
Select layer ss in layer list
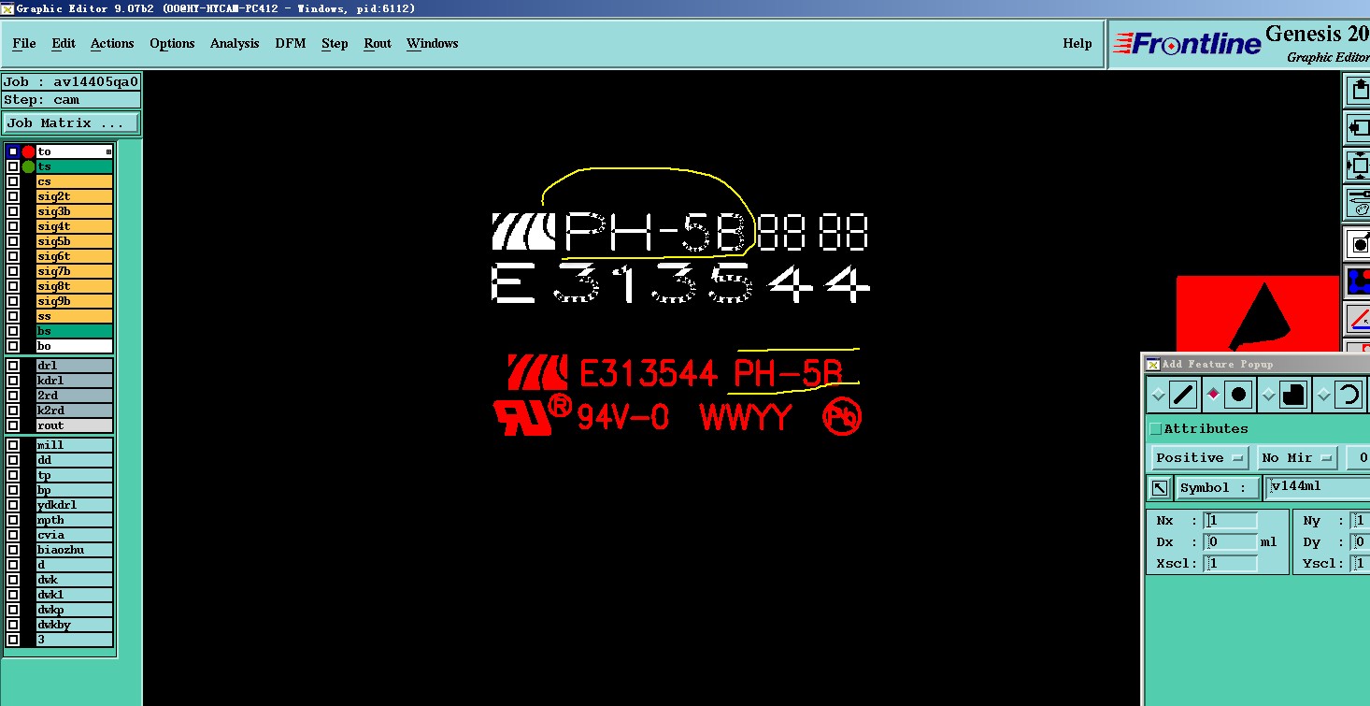coord(75,316)
